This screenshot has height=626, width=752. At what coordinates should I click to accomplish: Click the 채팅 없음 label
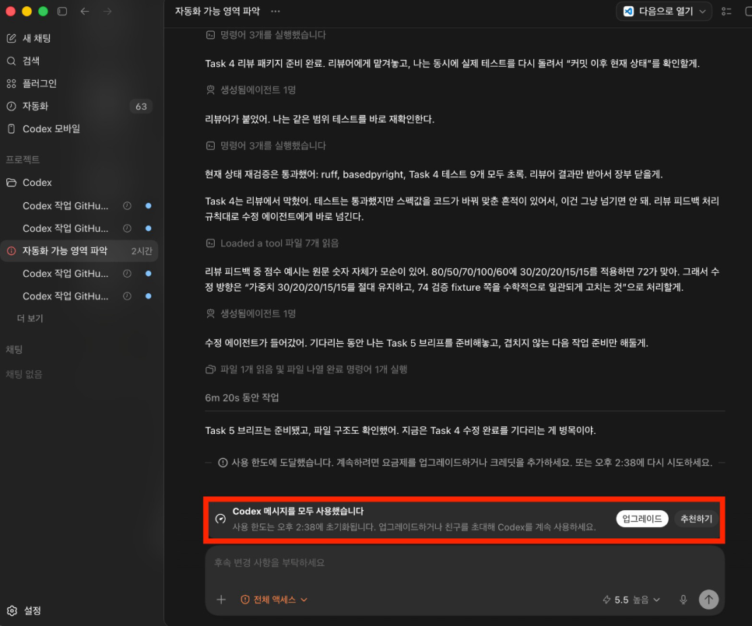click(x=24, y=375)
